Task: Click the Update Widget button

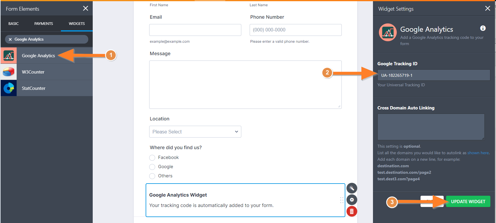Action: [468, 202]
